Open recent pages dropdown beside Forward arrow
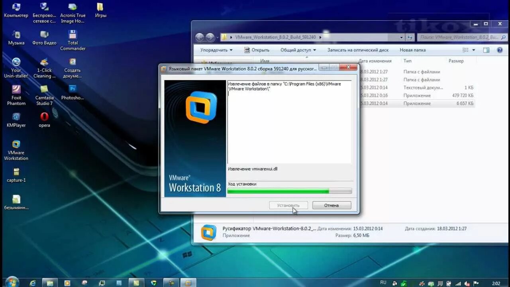The width and height of the screenshot is (510, 287). tap(218, 37)
